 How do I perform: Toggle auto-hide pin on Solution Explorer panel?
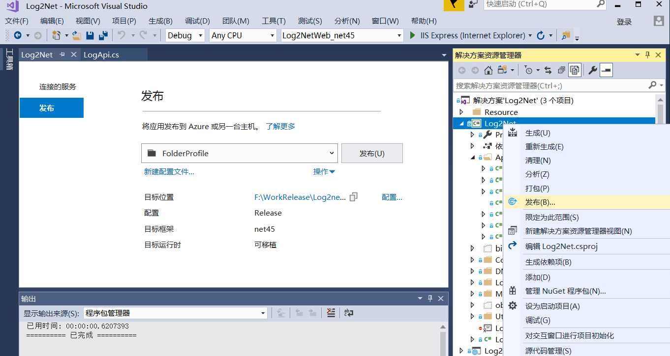tap(648, 55)
